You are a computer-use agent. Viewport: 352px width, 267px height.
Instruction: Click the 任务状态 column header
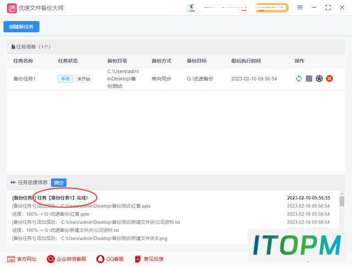(x=68, y=61)
